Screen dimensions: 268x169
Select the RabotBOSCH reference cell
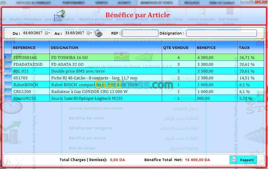(x=30, y=85)
